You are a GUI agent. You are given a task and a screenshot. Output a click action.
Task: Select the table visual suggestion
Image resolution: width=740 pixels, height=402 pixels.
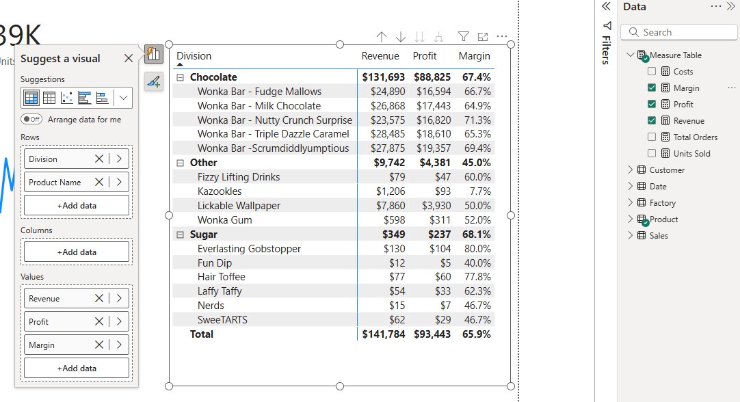(x=49, y=98)
